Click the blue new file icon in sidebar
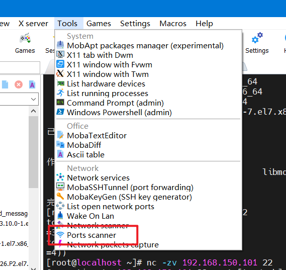286x270 pixels. [x=5, y=84]
